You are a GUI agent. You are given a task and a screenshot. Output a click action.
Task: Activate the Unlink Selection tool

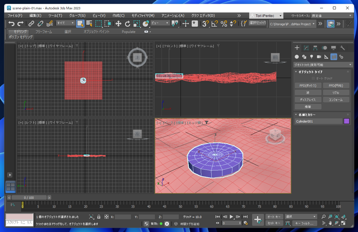tap(40, 24)
